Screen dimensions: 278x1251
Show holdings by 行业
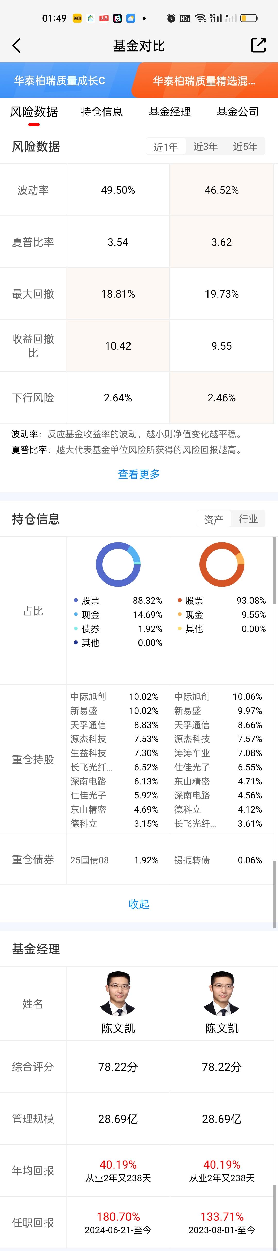click(248, 519)
